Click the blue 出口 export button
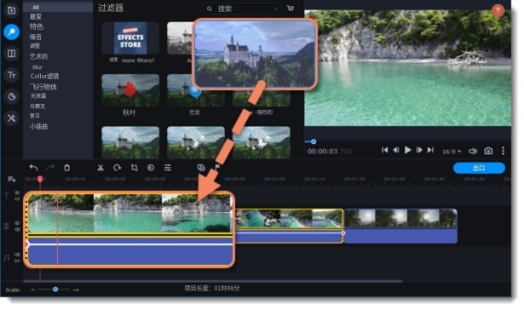The height and width of the screenshot is (310, 524). point(479,168)
